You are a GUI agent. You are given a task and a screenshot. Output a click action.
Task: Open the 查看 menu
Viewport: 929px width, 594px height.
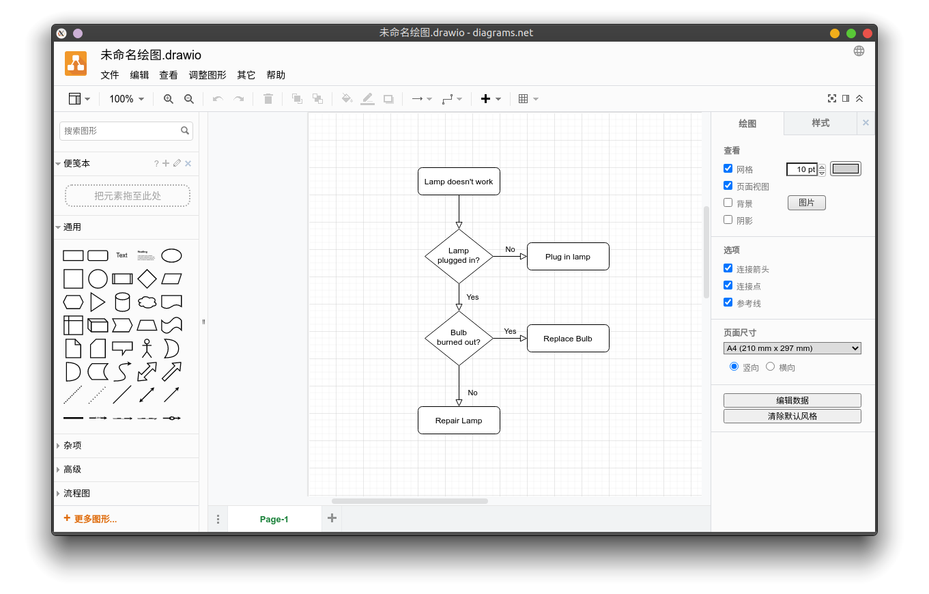(x=168, y=75)
